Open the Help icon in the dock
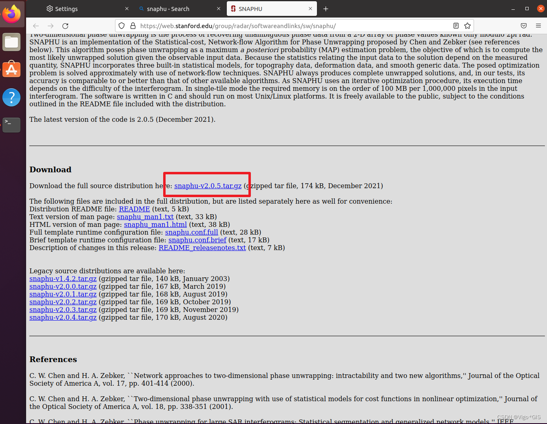 coord(11,97)
